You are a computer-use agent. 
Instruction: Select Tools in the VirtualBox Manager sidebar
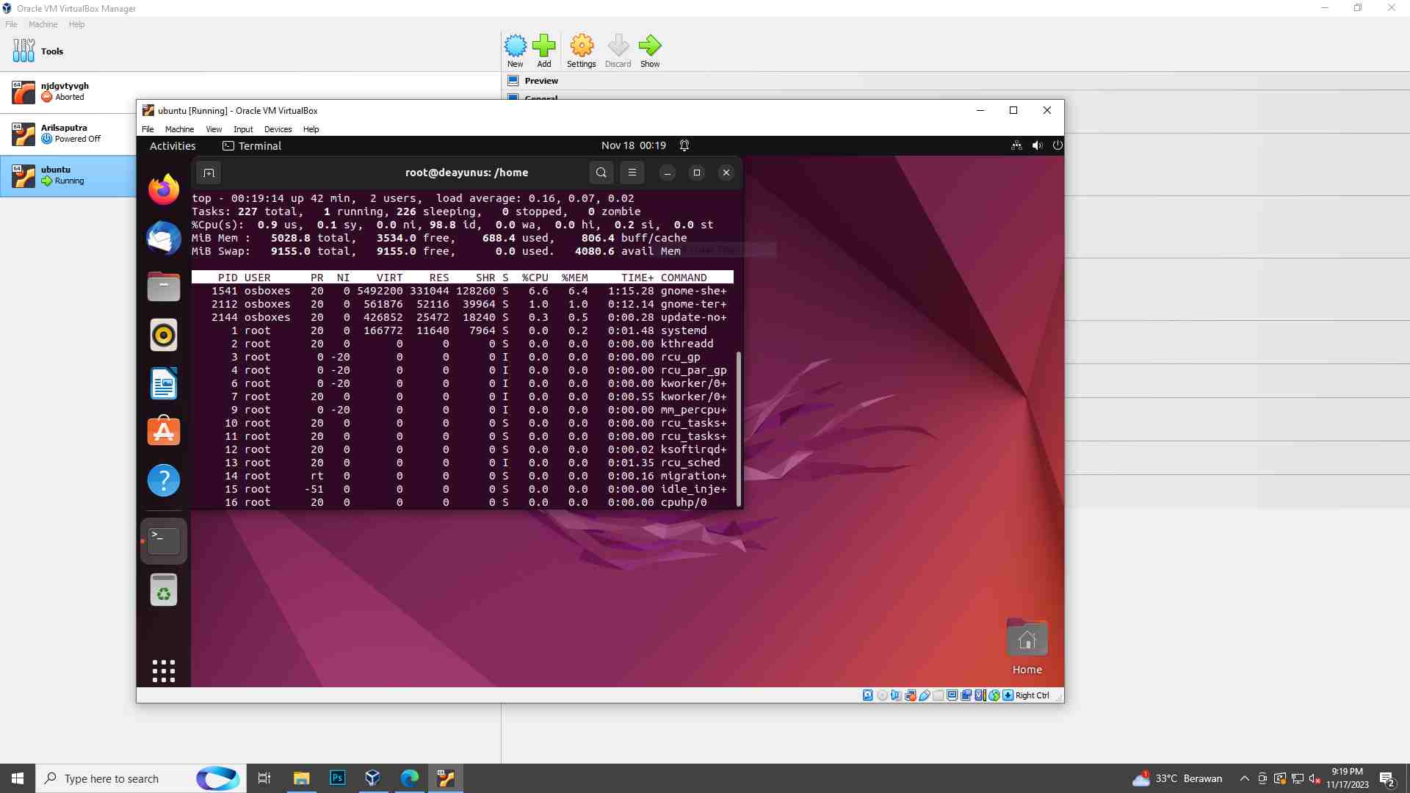click(x=250, y=51)
